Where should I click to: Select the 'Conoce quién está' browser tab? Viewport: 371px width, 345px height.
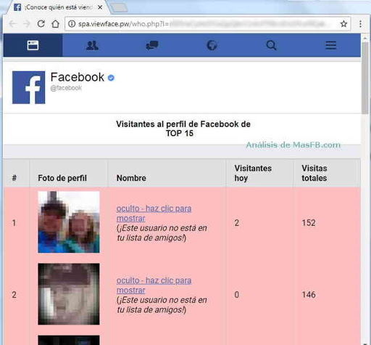(58, 7)
